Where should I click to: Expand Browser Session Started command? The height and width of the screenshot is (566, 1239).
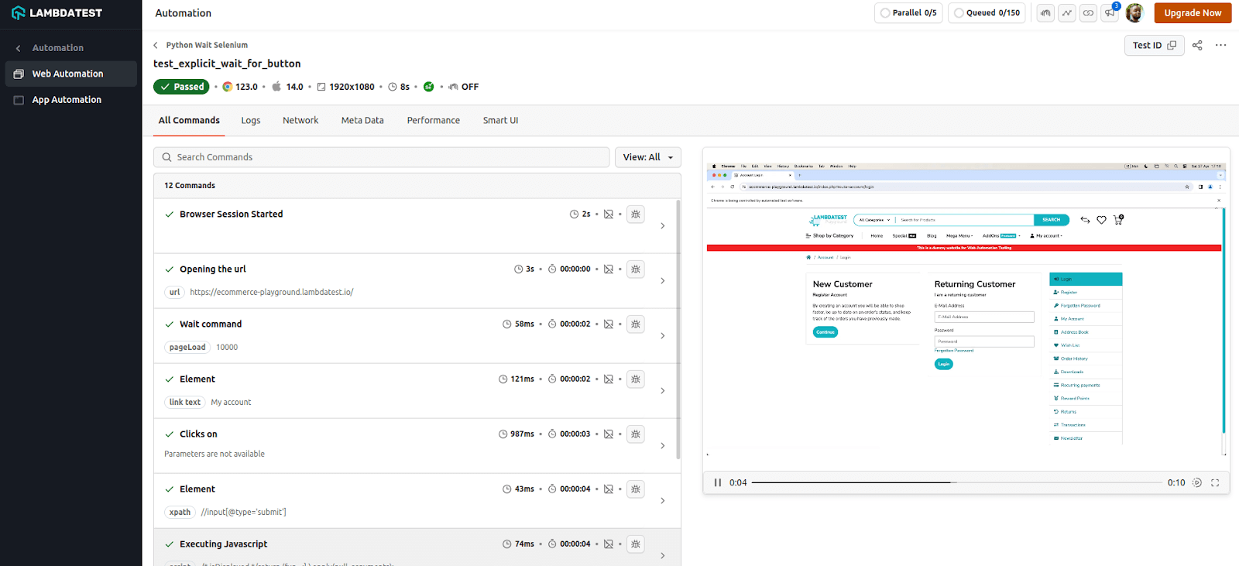[x=662, y=226]
